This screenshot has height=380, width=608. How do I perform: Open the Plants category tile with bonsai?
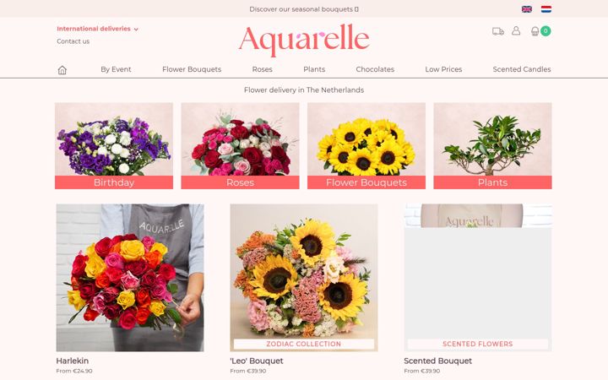pos(492,146)
